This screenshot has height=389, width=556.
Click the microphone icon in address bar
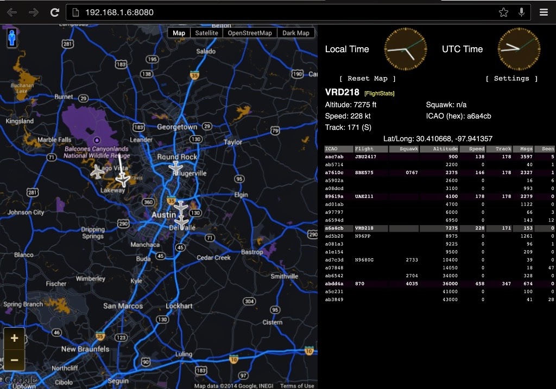coord(521,12)
